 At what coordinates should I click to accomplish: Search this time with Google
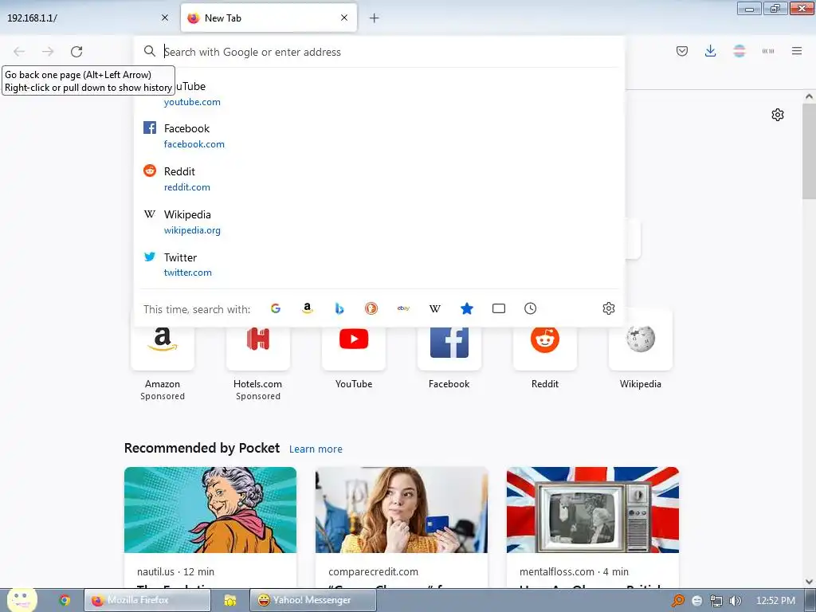[x=276, y=308]
